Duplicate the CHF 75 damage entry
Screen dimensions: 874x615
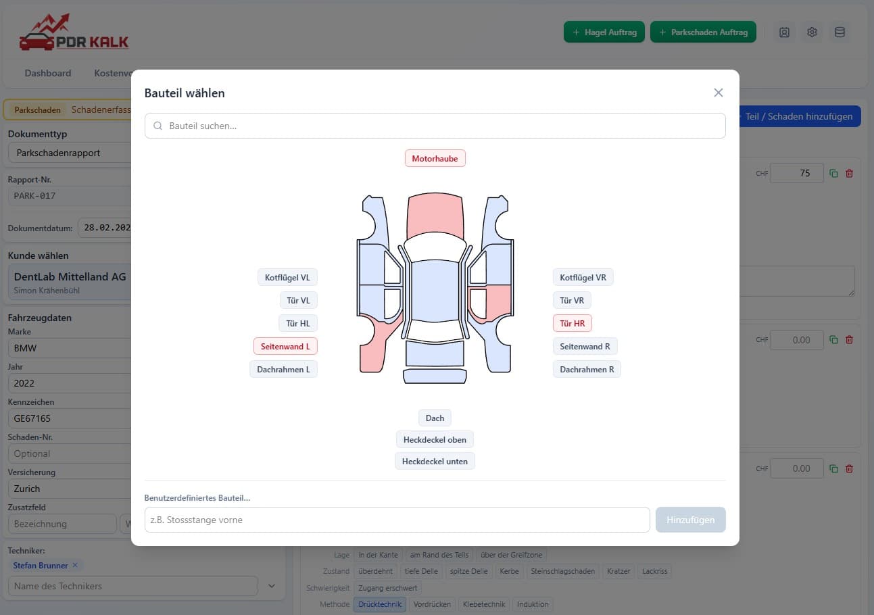[833, 173]
